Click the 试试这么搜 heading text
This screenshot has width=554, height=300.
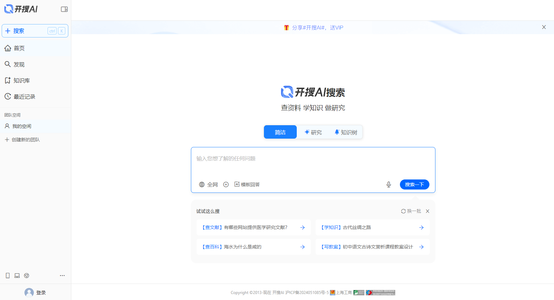click(208, 211)
